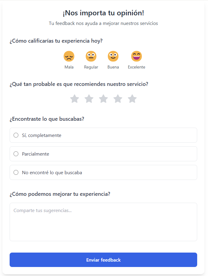Click the 'Parcialmente' option label text
The width and height of the screenshot is (208, 276).
pyautogui.click(x=35, y=154)
